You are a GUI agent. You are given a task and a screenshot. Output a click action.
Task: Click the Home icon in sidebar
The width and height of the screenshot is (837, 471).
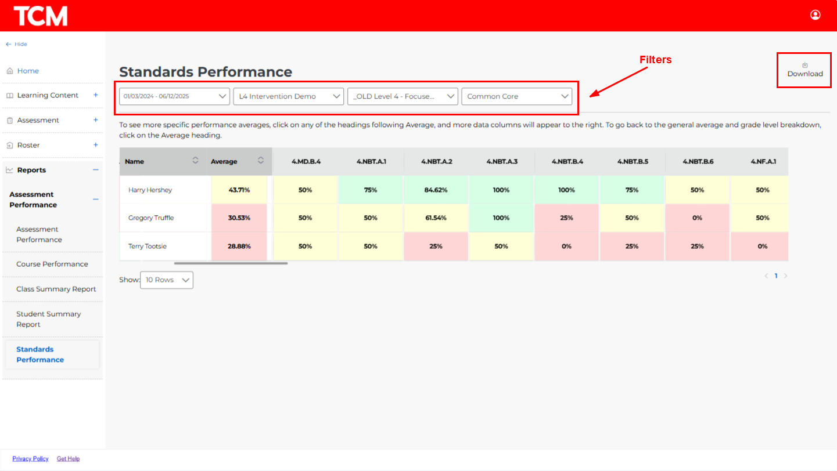(x=10, y=71)
